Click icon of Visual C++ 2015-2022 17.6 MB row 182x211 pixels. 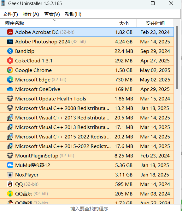10,146
